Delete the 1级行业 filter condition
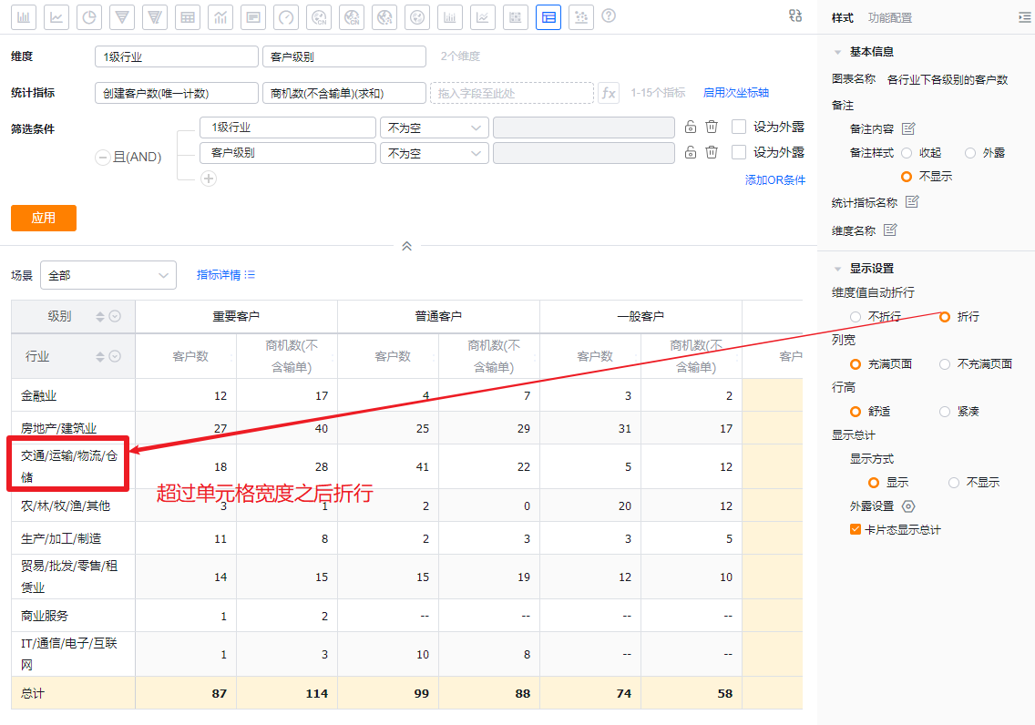 (712, 128)
